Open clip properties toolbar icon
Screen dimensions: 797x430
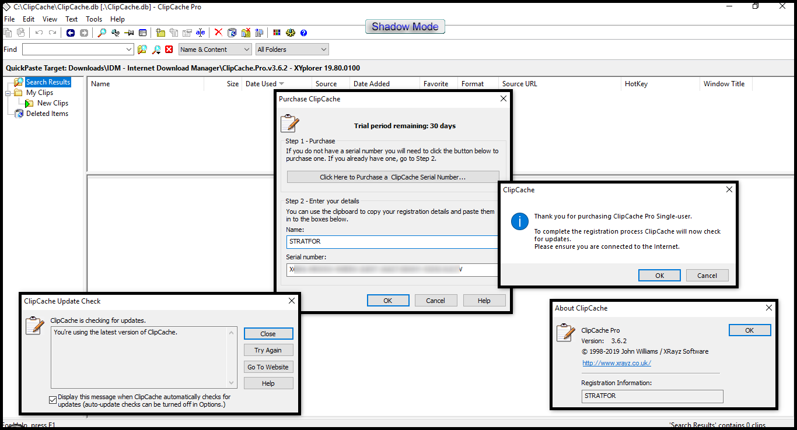coord(187,33)
